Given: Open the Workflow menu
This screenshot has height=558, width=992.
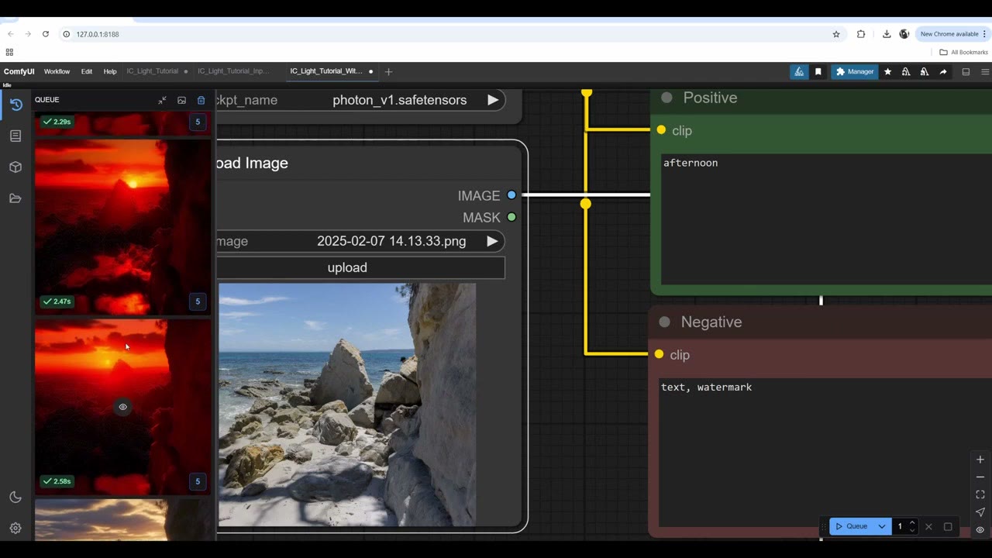Looking at the screenshot, I should pos(57,71).
